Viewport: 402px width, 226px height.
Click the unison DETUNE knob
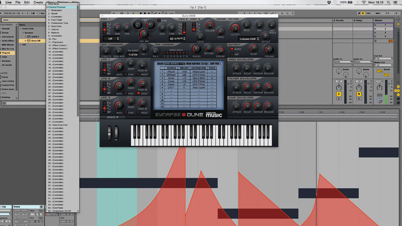(x=209, y=48)
